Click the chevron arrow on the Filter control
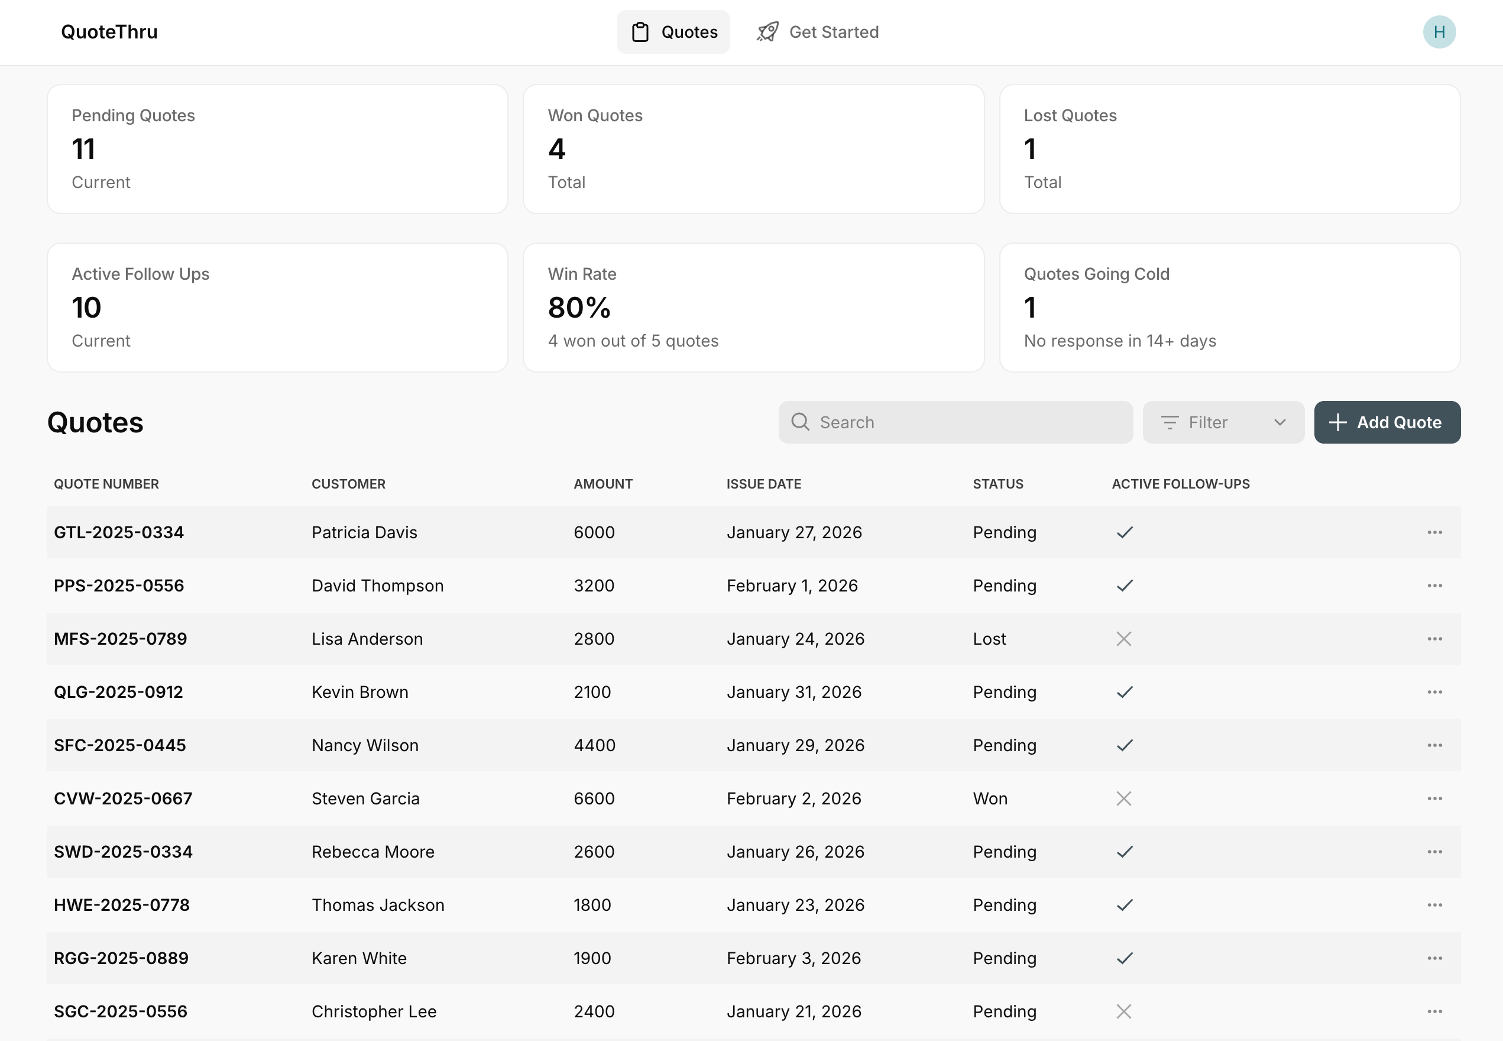Viewport: 1503px width, 1041px height. coord(1280,422)
